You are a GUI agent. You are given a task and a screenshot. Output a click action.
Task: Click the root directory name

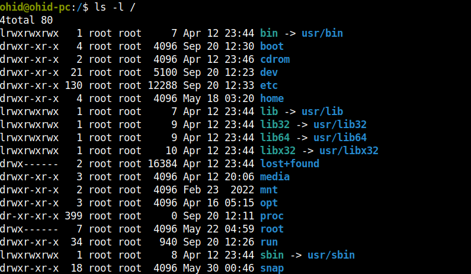click(272, 229)
